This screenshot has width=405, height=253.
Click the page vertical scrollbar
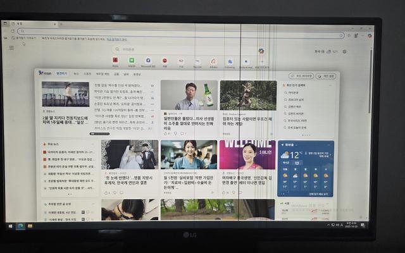click(371, 80)
